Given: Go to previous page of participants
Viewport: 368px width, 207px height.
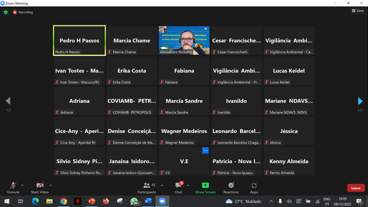Looking at the screenshot, I should coord(8,101).
